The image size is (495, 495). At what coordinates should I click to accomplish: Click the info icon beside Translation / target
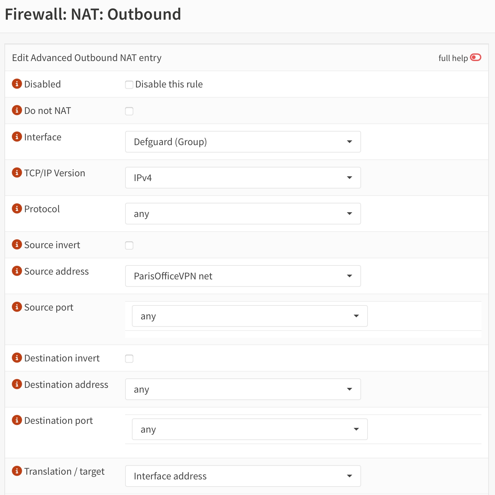pyautogui.click(x=17, y=471)
